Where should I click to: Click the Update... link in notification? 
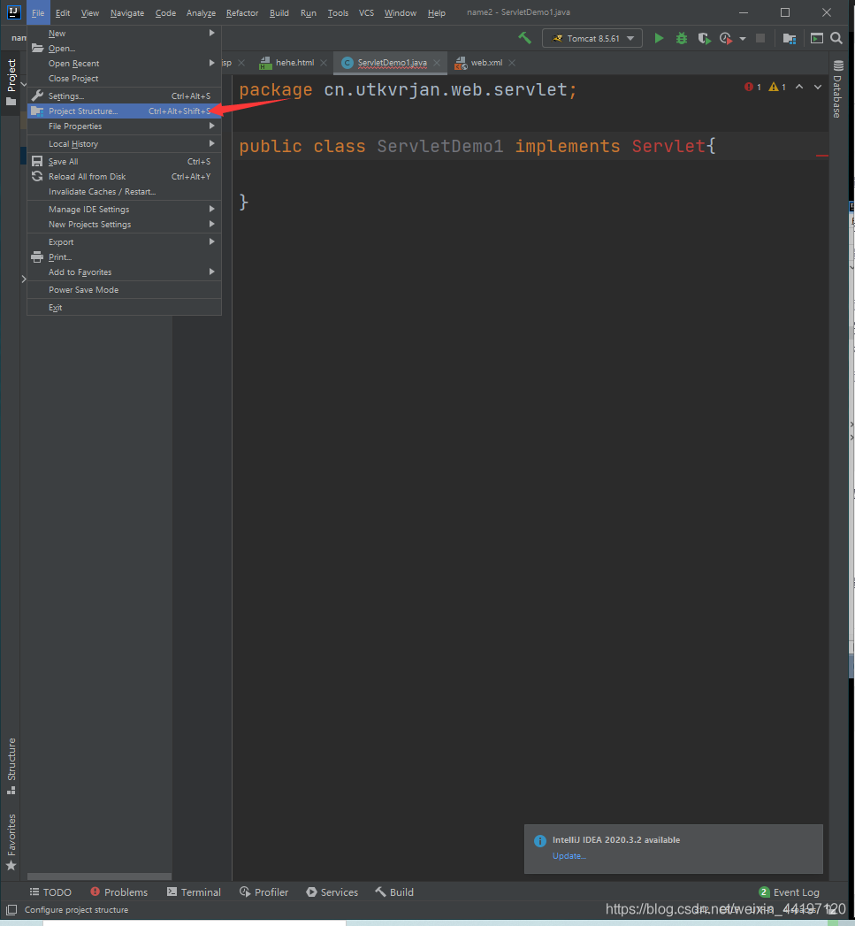click(x=569, y=856)
